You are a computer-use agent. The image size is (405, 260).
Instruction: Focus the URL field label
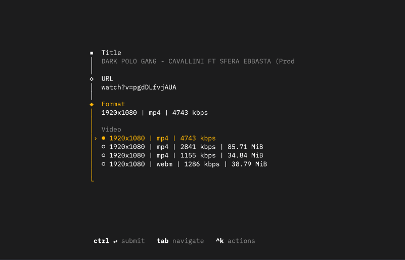(107, 78)
